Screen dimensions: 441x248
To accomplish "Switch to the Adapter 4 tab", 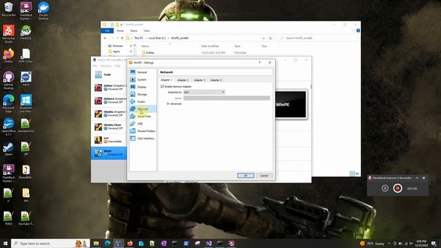I will tap(216, 80).
